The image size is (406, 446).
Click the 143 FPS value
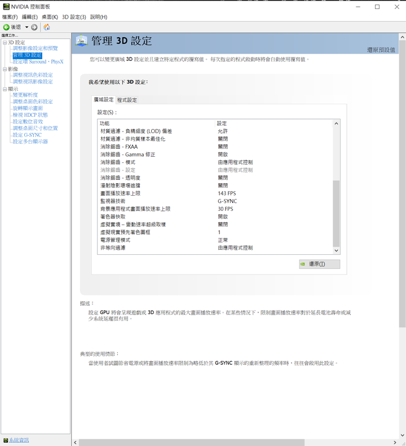point(227,193)
